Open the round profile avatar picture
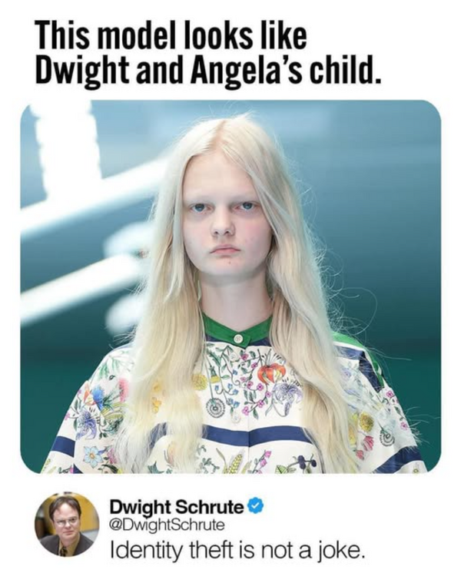This screenshot has width=461, height=576. tap(67, 525)
